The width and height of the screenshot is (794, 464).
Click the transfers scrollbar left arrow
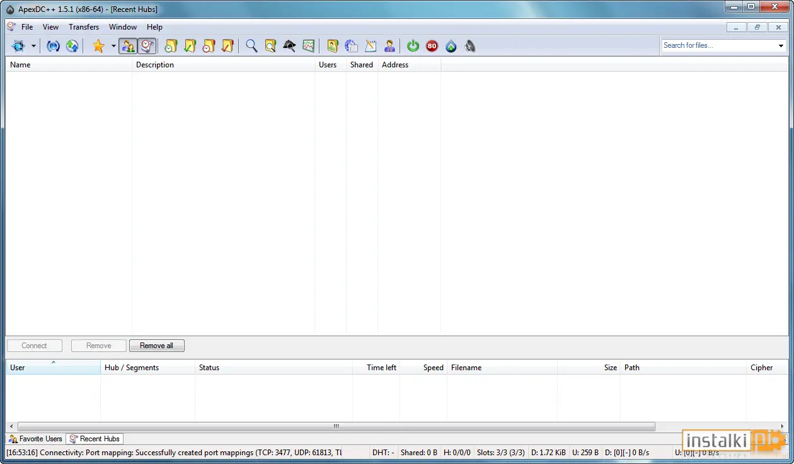(11, 426)
